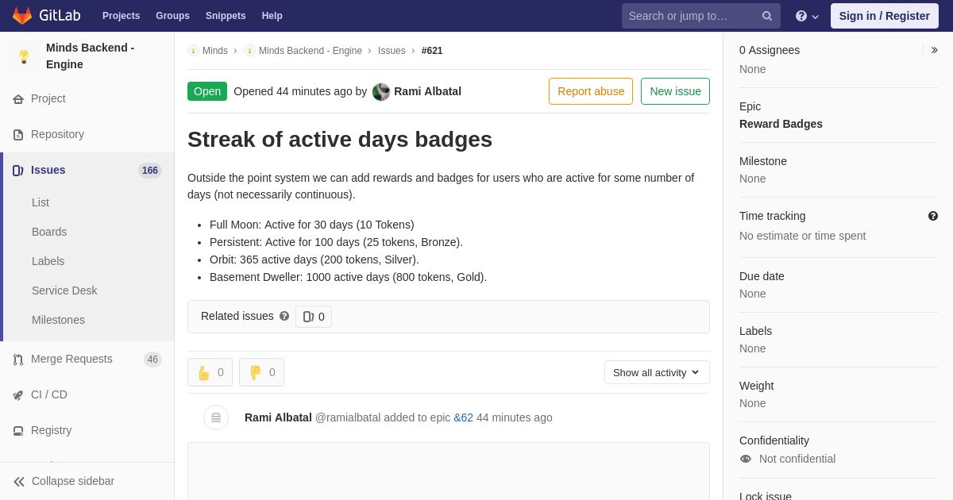Click the thumbs down reaction button
The image size is (953, 500).
point(261,372)
